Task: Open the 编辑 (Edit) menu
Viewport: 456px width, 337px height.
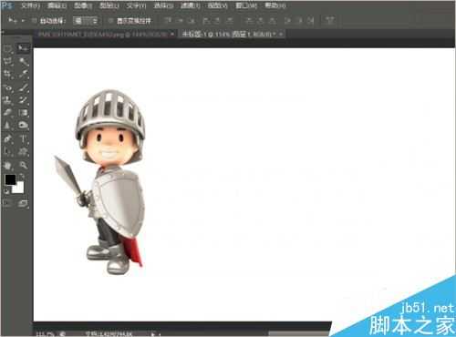Action: click(57, 5)
